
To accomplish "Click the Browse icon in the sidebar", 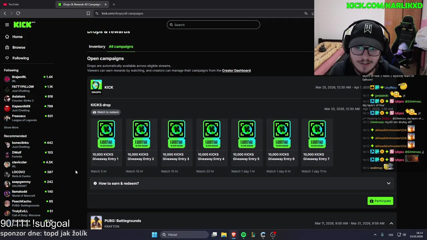I will (x=7, y=47).
